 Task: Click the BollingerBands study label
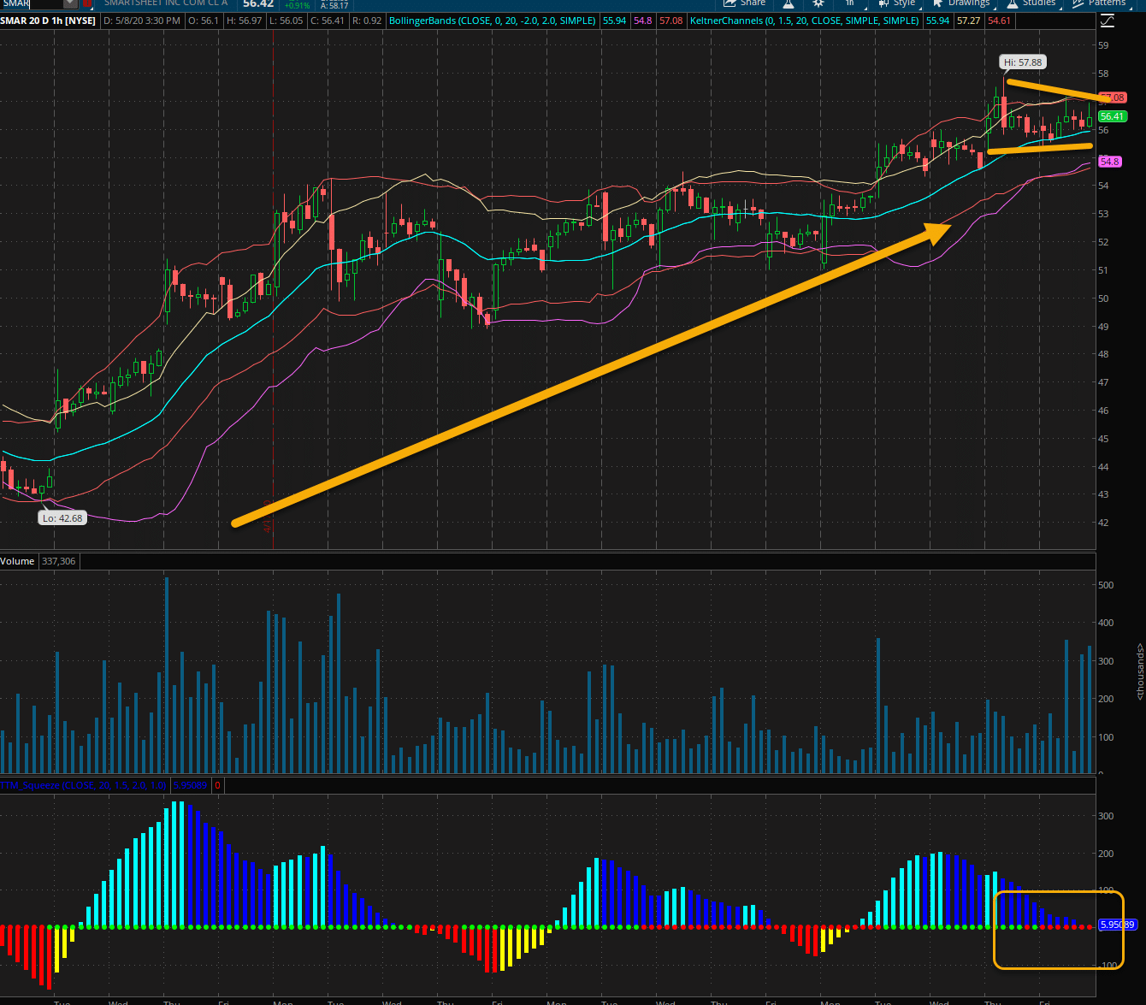tap(492, 21)
